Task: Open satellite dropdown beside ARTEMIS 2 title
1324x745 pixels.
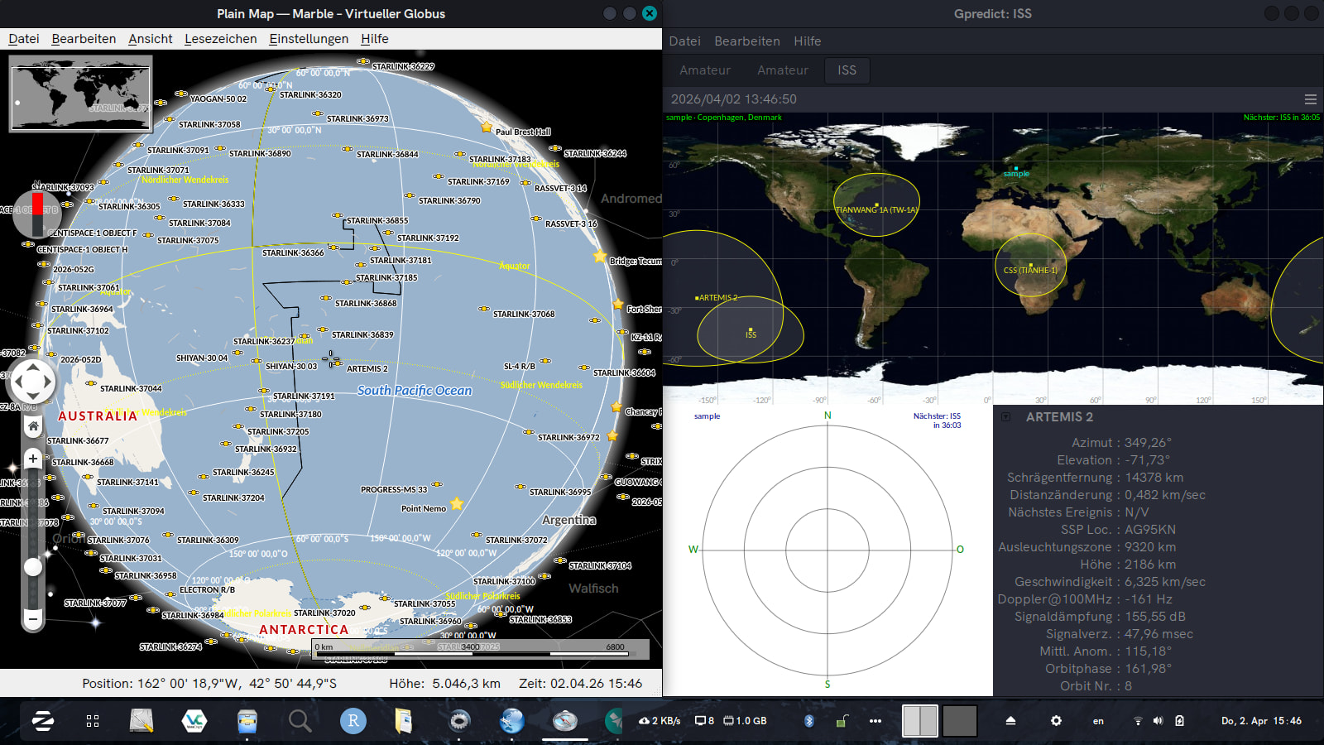Action: tap(1006, 417)
